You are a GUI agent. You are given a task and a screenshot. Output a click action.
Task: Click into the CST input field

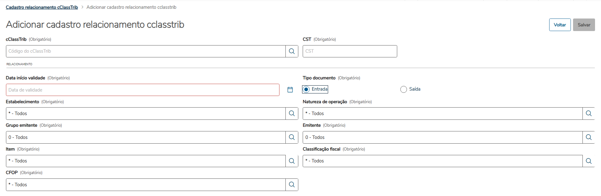[349, 51]
